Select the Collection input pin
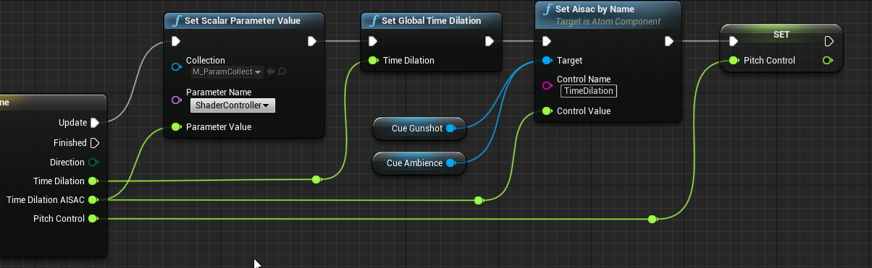Screen dimensions: 872x268 click(176, 66)
